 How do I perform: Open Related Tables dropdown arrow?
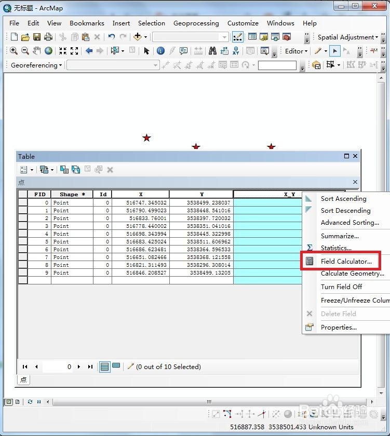(52, 170)
